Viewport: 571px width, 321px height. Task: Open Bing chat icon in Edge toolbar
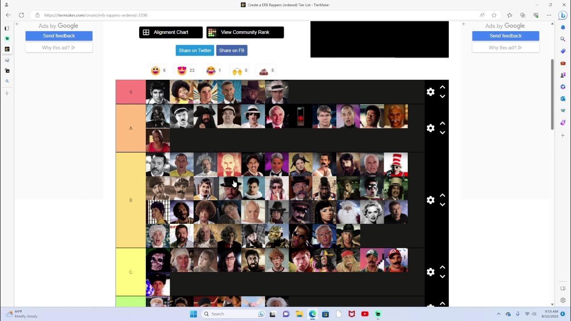point(563,15)
